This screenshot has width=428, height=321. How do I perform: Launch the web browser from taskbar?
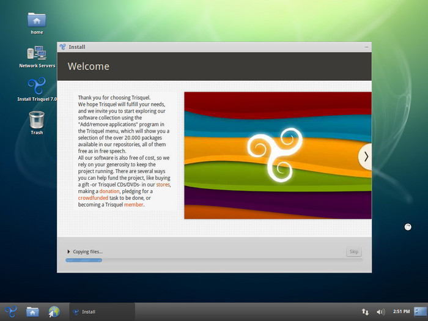pyautogui.click(x=54, y=312)
